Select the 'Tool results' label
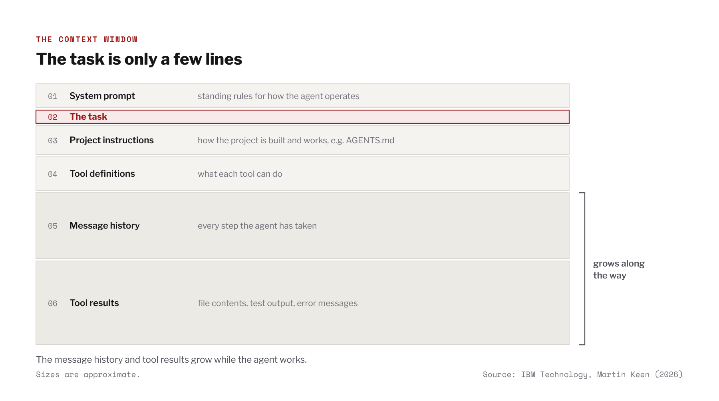 [94, 303]
